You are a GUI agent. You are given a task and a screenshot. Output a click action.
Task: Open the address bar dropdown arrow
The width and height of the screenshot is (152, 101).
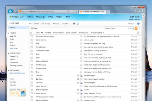click(x=71, y=11)
